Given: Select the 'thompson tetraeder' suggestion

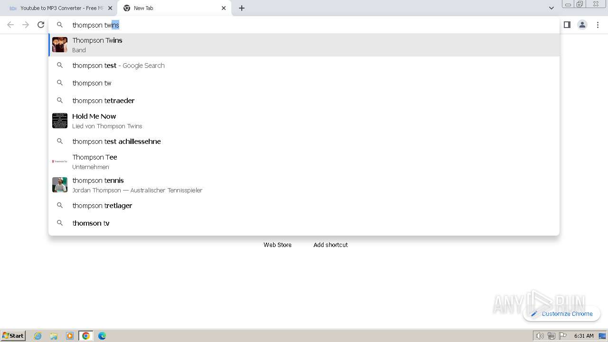Looking at the screenshot, I should pos(304,101).
